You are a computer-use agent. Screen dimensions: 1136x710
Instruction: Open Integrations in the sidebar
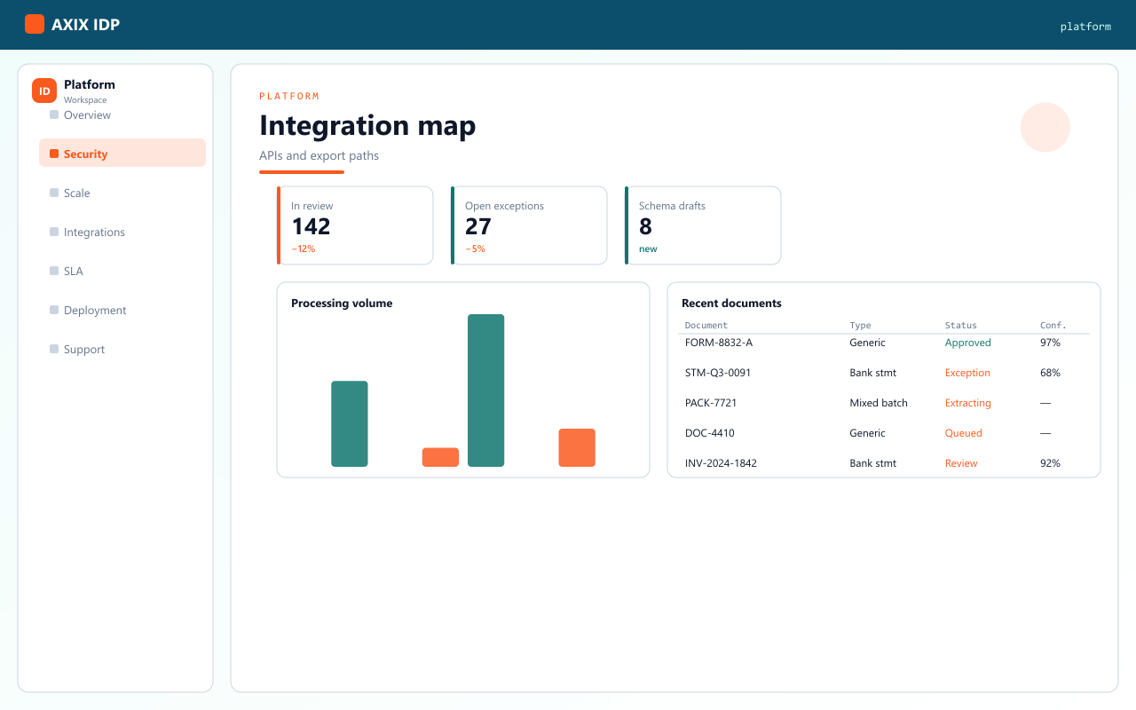click(122, 233)
